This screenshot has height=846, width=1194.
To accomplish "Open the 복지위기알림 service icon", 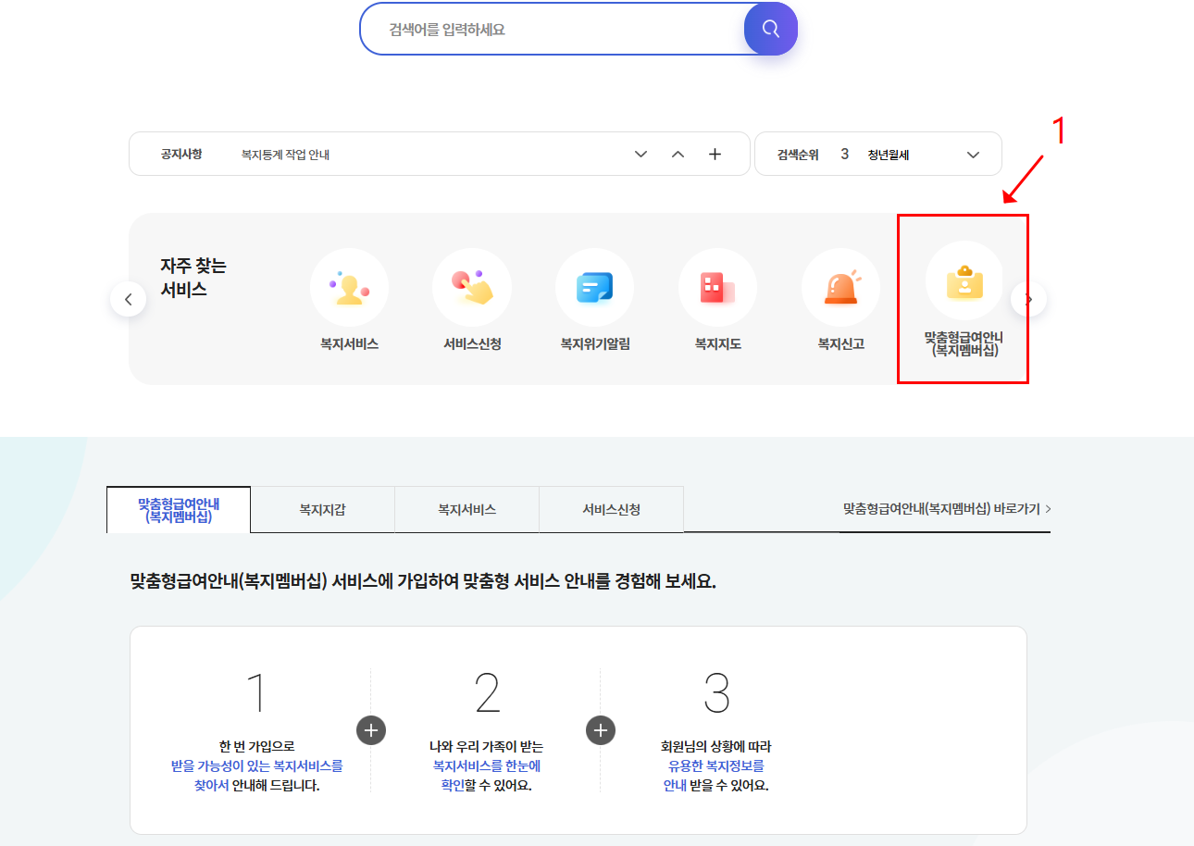I will [595, 301].
